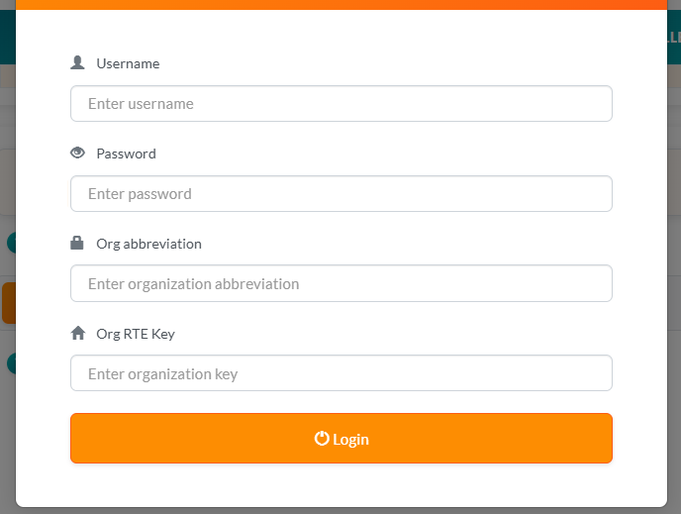Toggle the eye icon beside Password
The width and height of the screenshot is (681, 514).
coord(78,154)
